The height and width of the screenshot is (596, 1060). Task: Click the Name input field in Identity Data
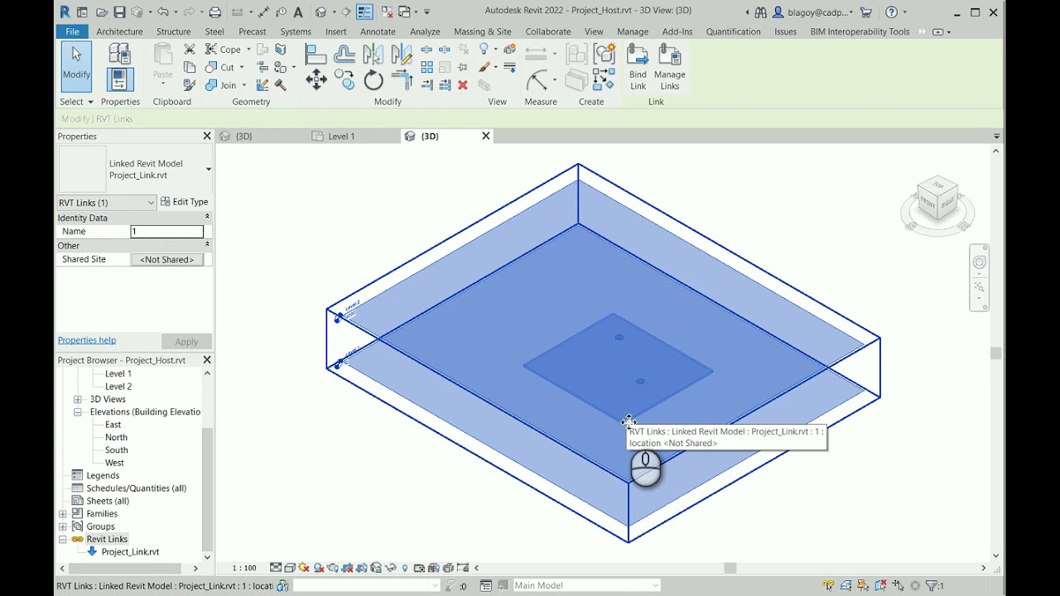click(x=166, y=232)
